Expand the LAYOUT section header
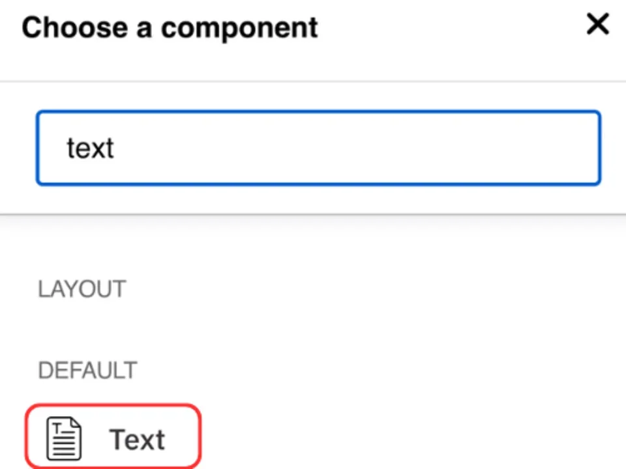This screenshot has height=469, width=626. 82,289
